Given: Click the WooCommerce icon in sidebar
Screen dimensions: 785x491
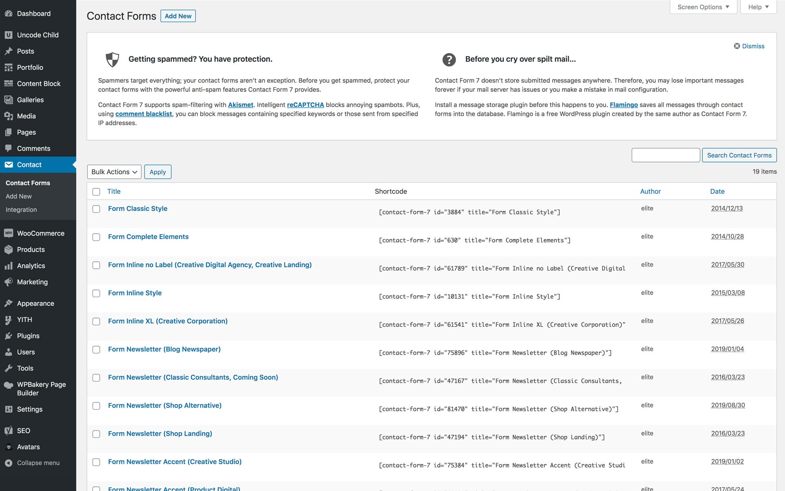Looking at the screenshot, I should tap(8, 233).
